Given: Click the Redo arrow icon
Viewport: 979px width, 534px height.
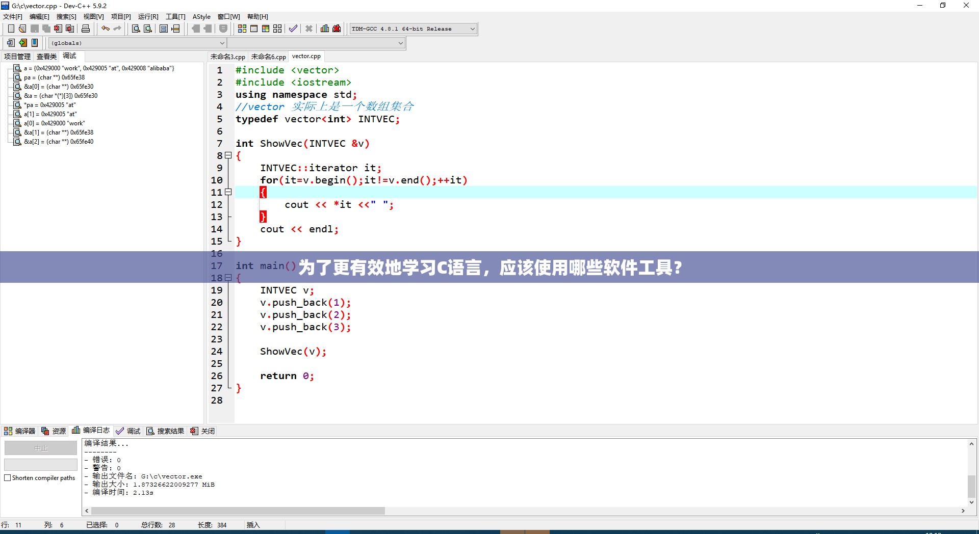Looking at the screenshot, I should (x=117, y=29).
